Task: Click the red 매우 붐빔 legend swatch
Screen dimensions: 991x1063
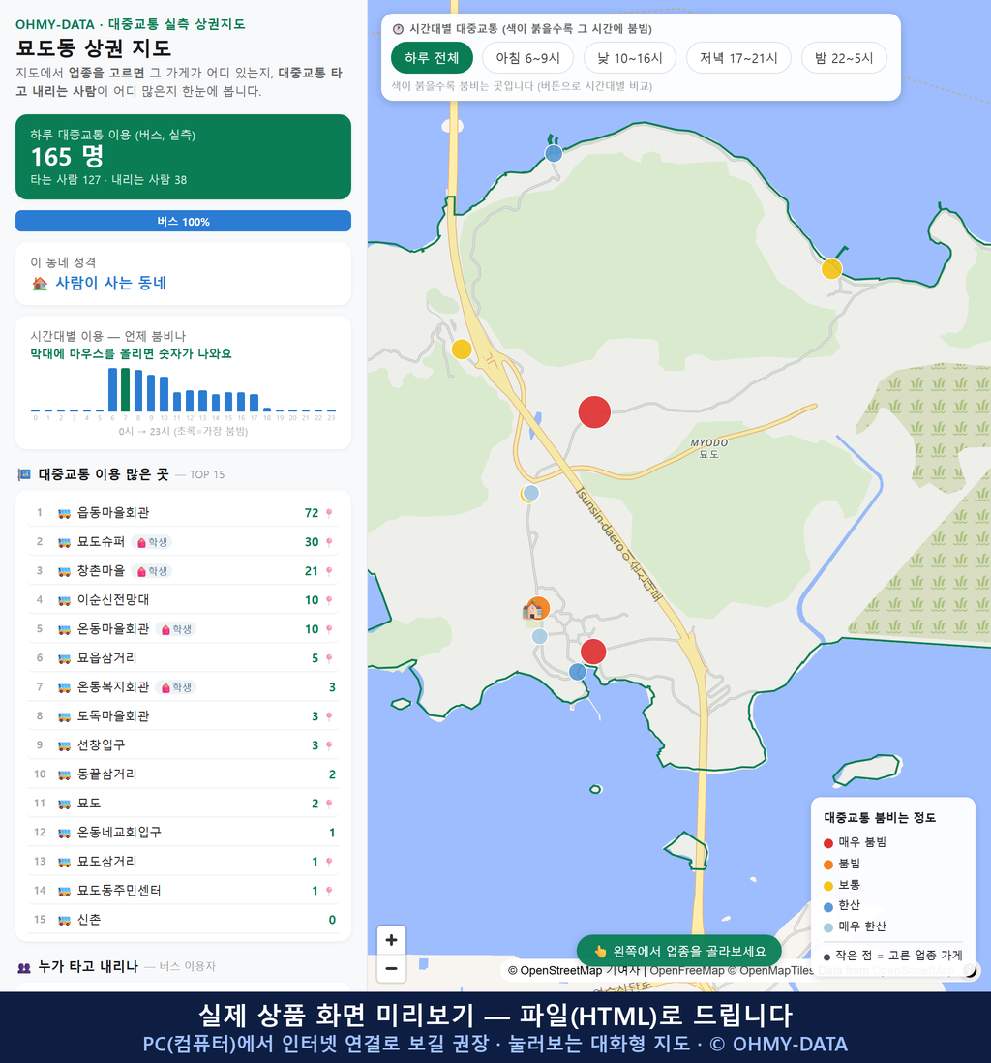Action: (828, 843)
